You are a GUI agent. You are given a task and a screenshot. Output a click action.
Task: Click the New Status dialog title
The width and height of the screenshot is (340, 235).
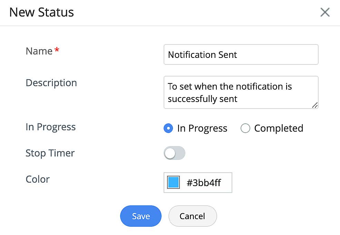pos(41,12)
